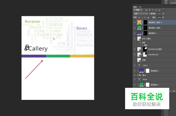Filter layers by shape layers icon
The height and width of the screenshot is (116, 176).
coord(156,10)
